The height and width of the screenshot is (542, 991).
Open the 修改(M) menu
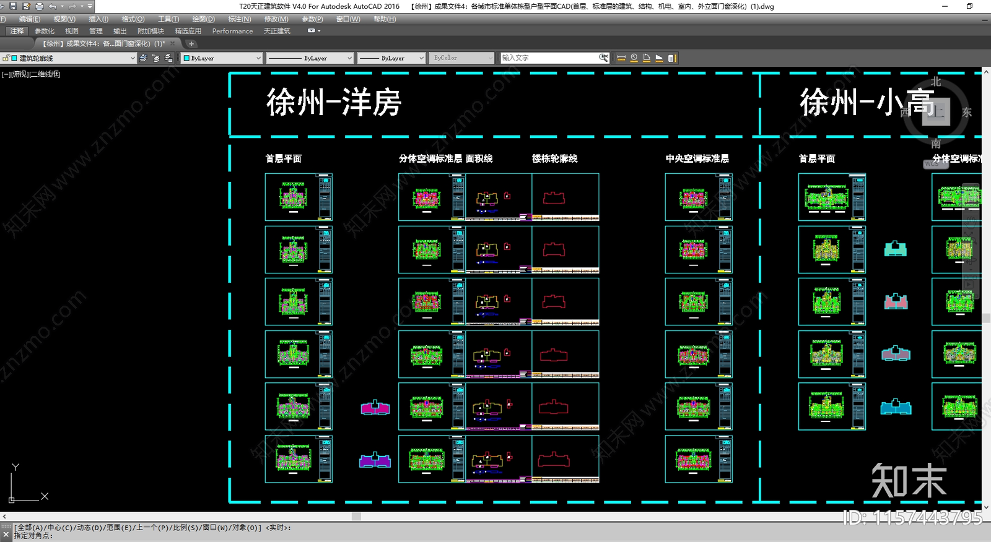pyautogui.click(x=276, y=19)
